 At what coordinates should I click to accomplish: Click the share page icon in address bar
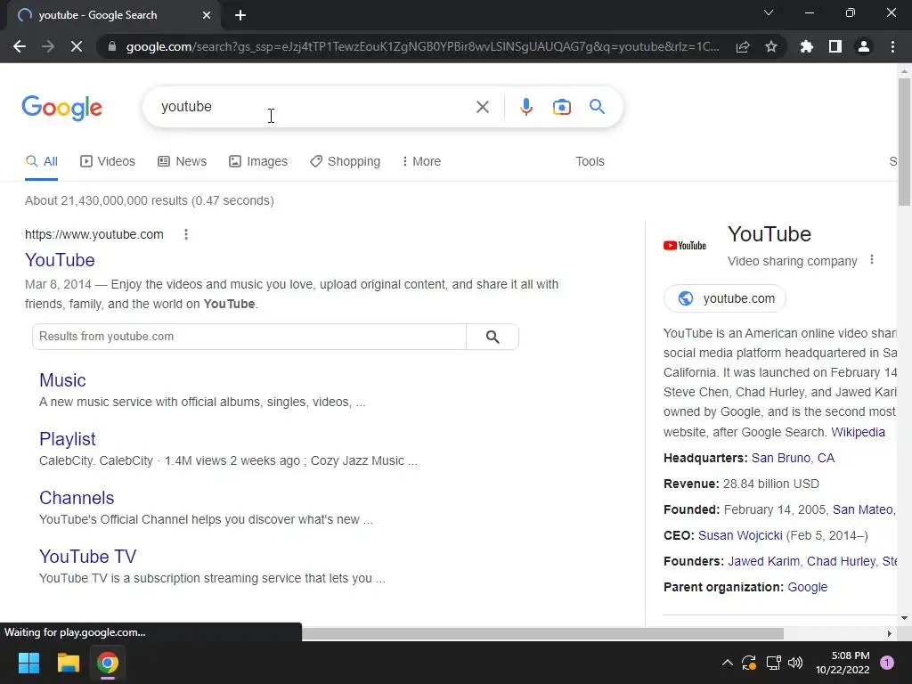coord(743,46)
